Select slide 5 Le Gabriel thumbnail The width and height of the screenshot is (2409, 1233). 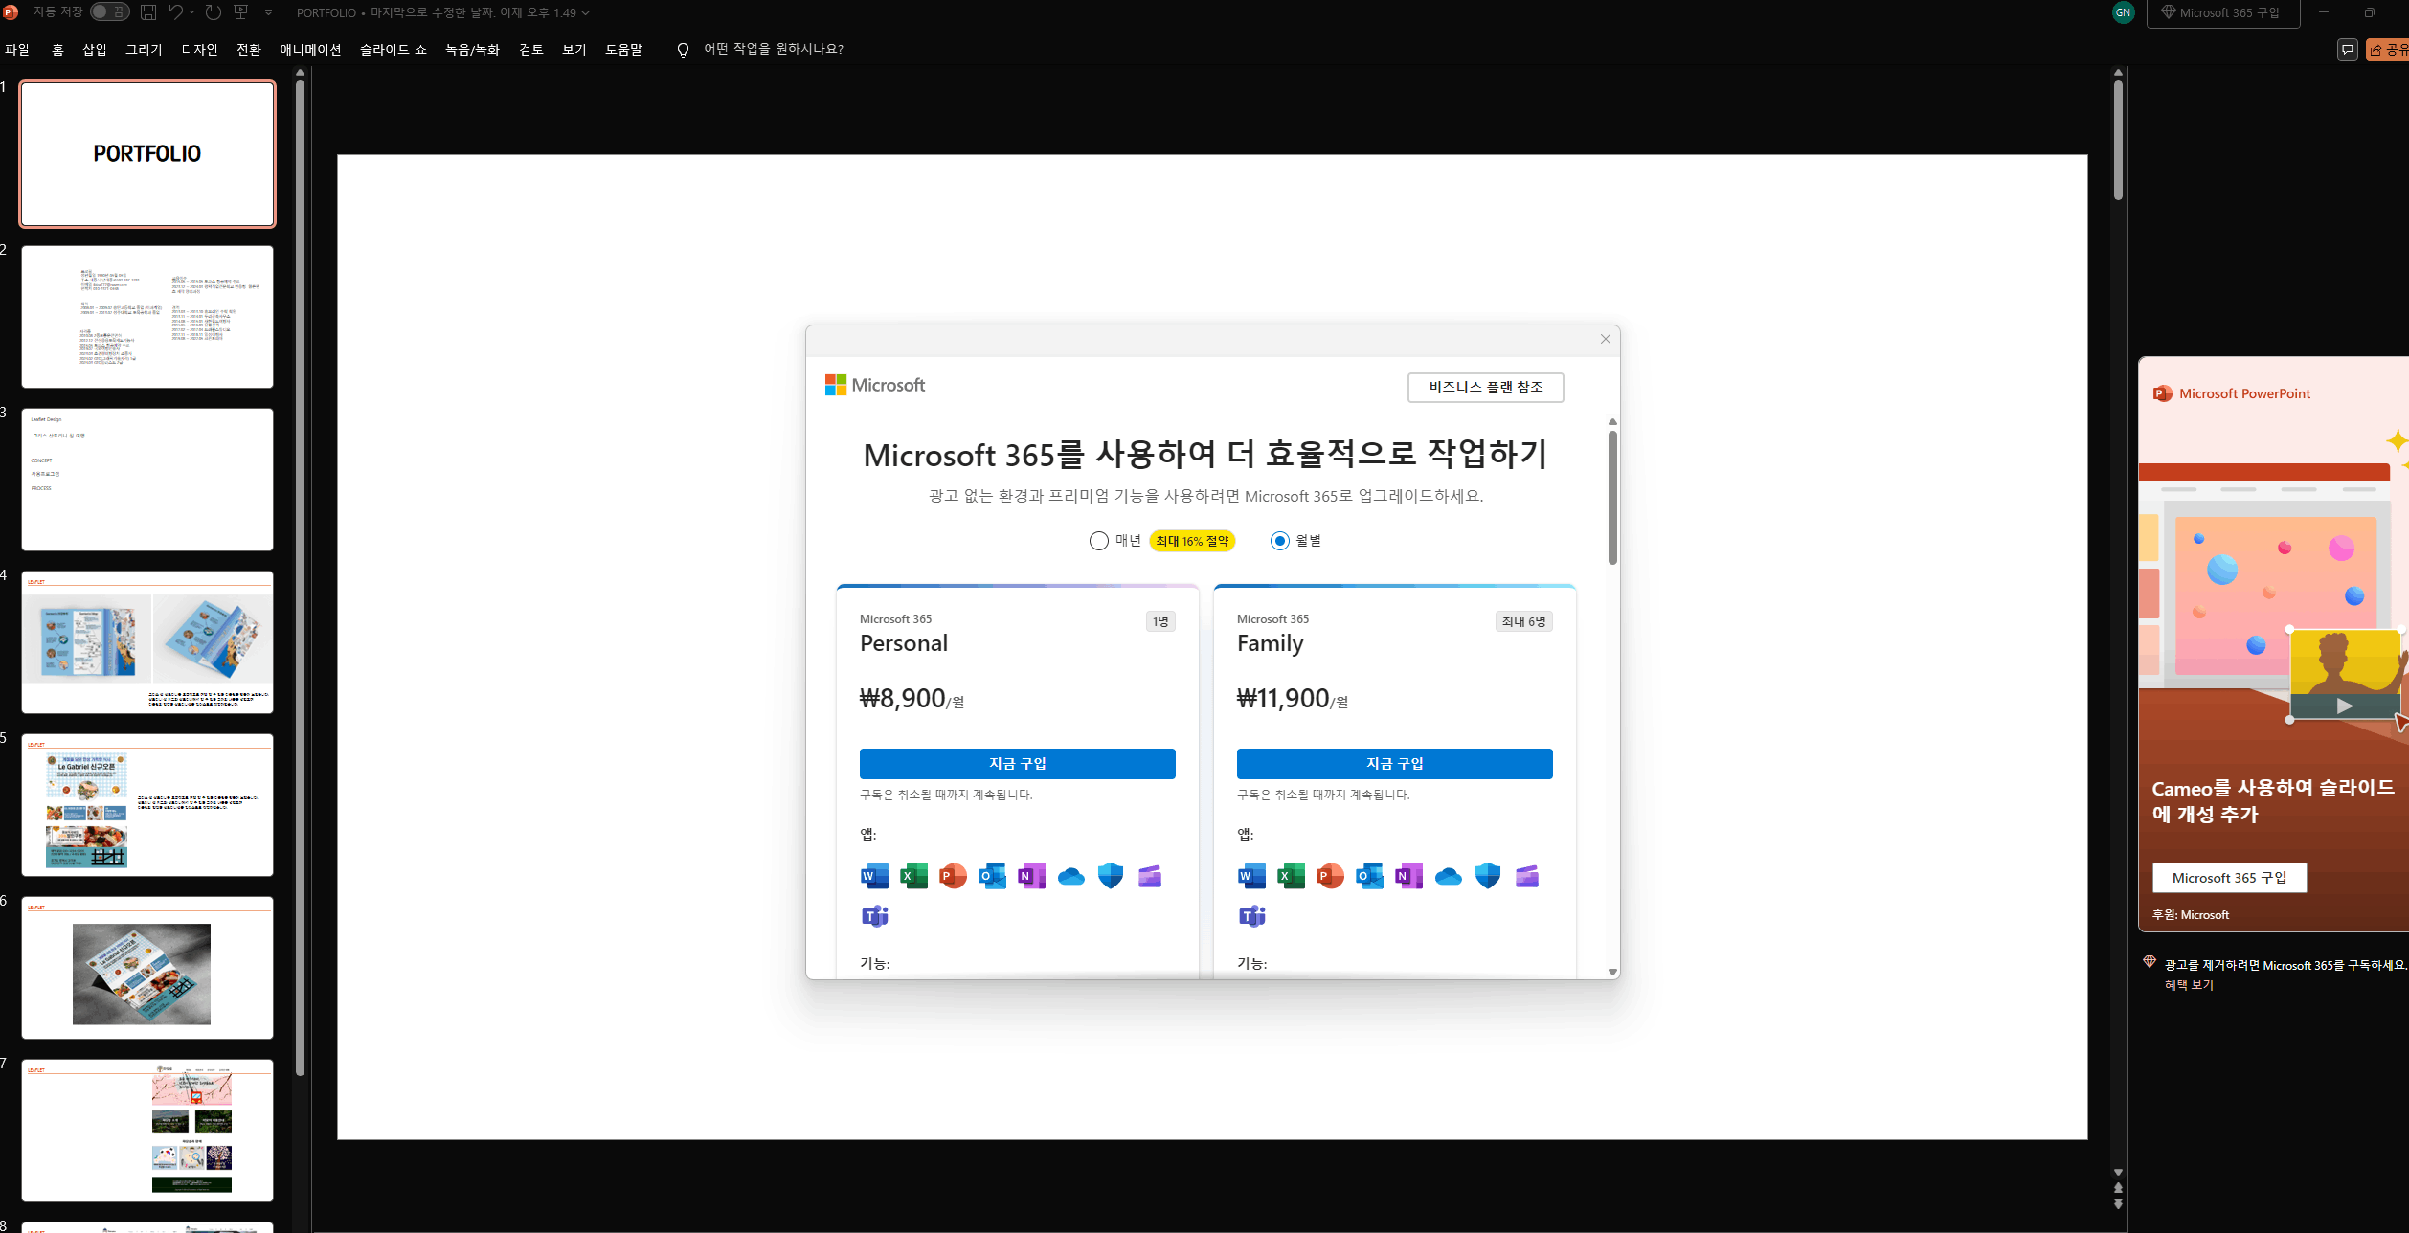147,805
